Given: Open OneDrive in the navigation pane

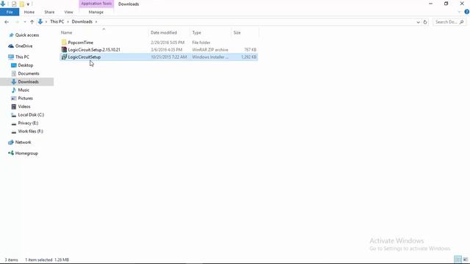Looking at the screenshot, I should click(x=24, y=46).
